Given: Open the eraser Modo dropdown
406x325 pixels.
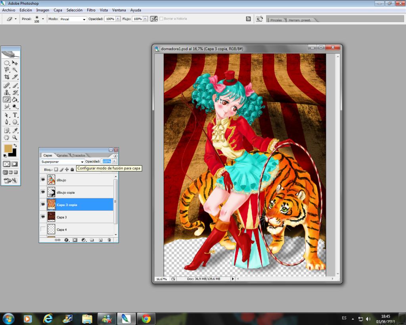Looking at the screenshot, I should (73, 19).
